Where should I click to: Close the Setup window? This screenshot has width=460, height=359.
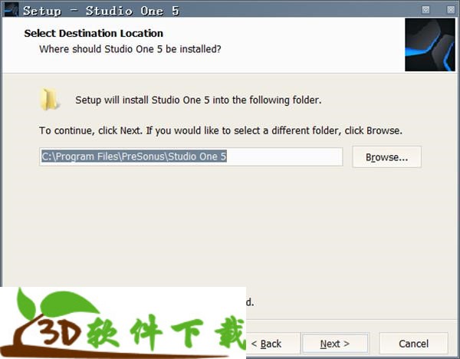[451, 10]
